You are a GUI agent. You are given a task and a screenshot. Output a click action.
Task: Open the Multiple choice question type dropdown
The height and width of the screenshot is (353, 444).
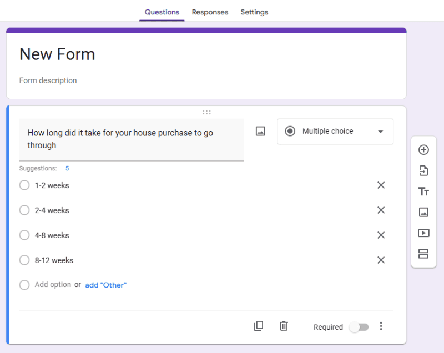pos(335,132)
